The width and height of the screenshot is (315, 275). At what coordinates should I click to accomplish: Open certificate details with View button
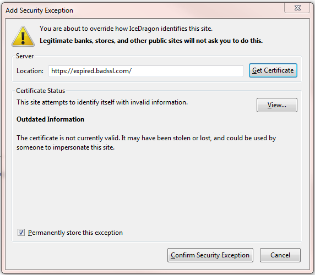277,105
